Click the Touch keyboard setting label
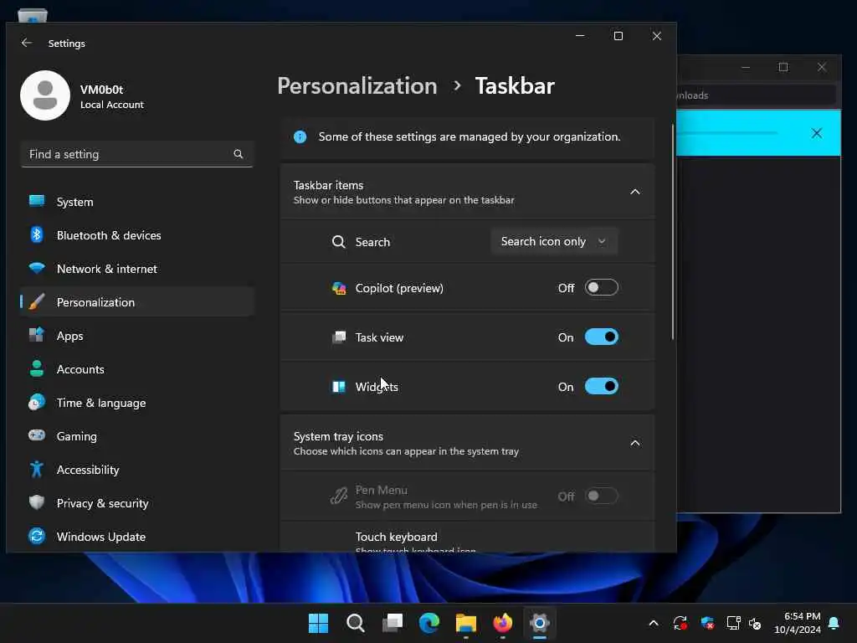857x643 pixels. click(x=396, y=537)
